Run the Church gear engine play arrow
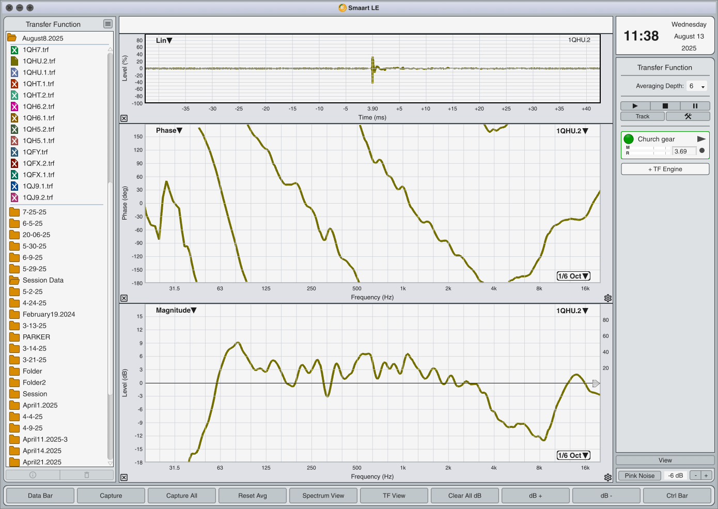The image size is (718, 509). (701, 139)
